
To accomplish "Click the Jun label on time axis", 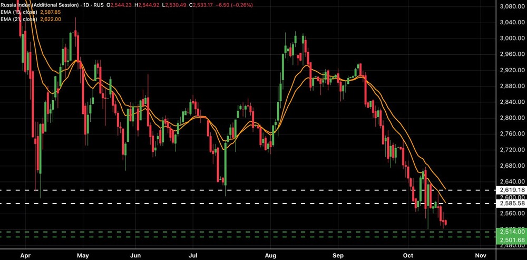I will (135, 256).
